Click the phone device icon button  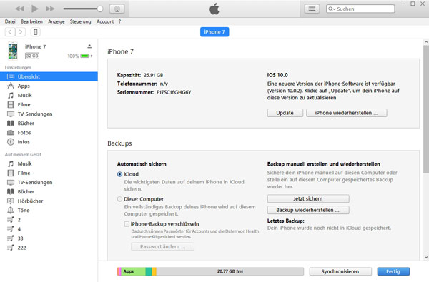point(36,32)
